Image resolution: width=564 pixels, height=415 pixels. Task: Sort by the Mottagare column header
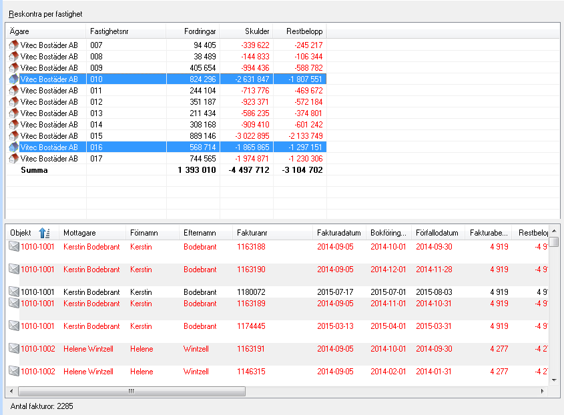(x=92, y=233)
